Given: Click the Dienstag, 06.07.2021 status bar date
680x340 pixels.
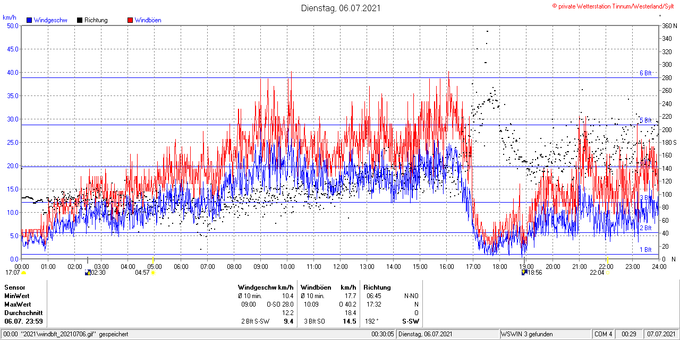Looking at the screenshot, I should (426, 334).
